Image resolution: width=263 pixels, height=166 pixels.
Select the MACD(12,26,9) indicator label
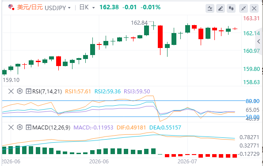tap(51, 128)
